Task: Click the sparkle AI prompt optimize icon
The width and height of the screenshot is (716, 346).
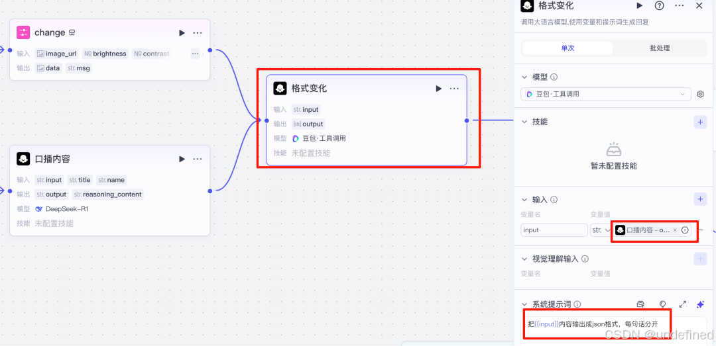Action: tap(701, 304)
